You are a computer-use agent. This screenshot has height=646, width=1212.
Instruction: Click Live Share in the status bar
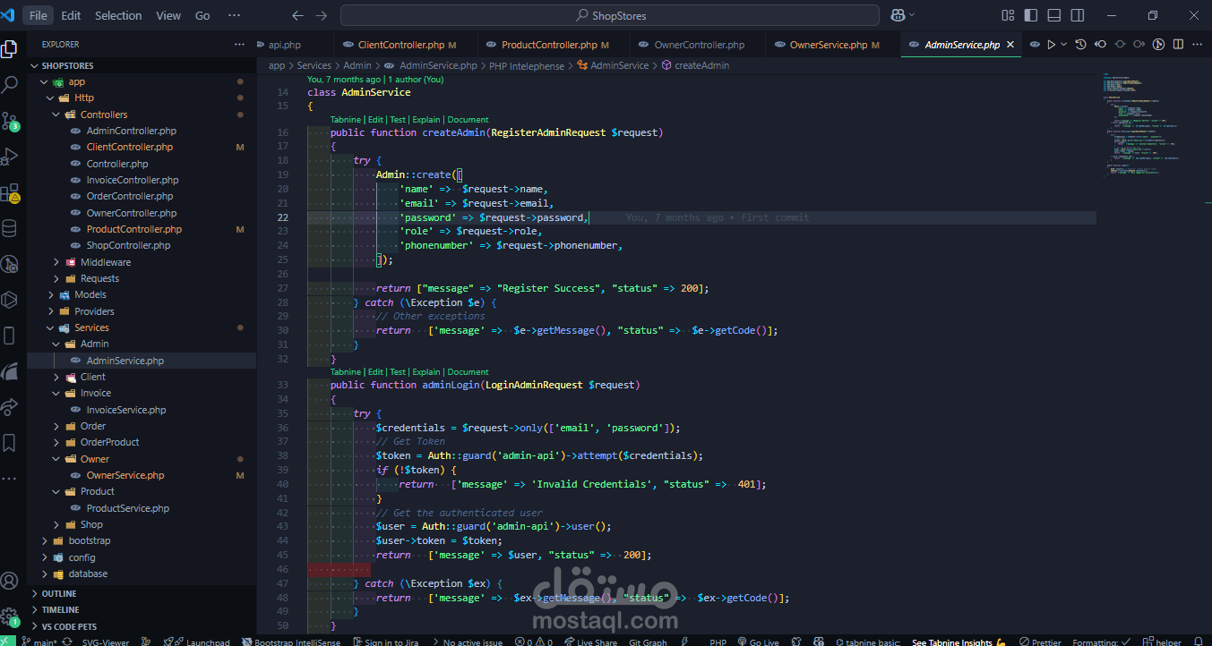pos(590,642)
